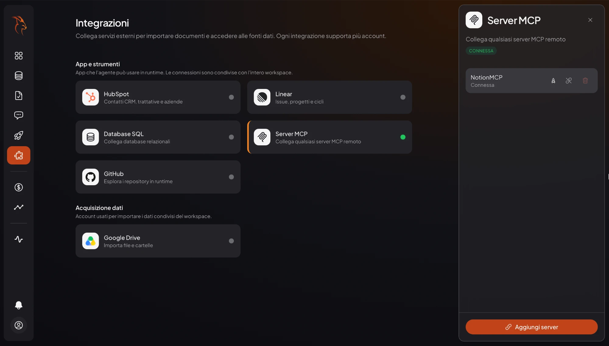Open the document checkmark icon in sidebar
609x346 pixels.
click(x=19, y=96)
